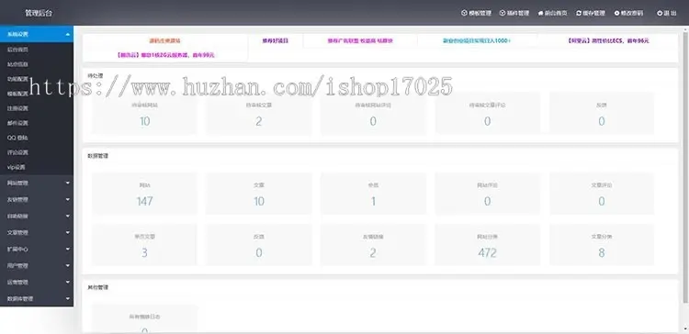Expand the 用户管理 sidebar menu

point(37,265)
